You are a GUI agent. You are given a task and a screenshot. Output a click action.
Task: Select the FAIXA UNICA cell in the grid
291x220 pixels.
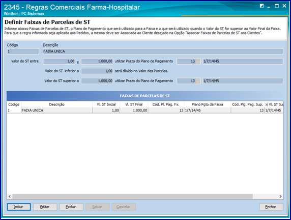click(x=57, y=111)
